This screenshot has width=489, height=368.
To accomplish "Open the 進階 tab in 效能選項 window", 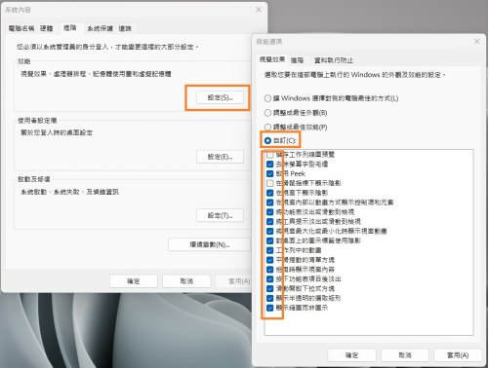I will click(297, 60).
